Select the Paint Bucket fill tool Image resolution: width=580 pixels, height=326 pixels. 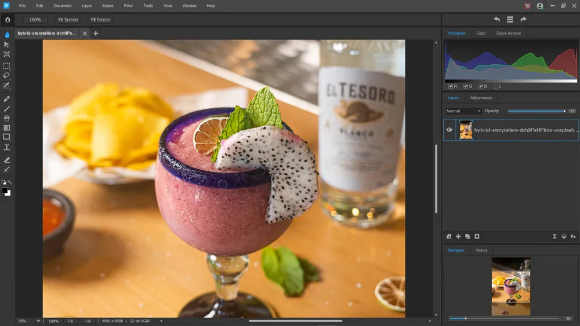pyautogui.click(x=6, y=118)
